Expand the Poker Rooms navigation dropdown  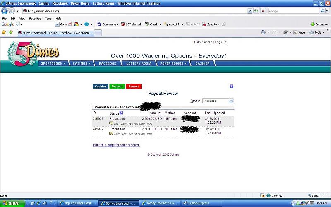tap(173, 63)
